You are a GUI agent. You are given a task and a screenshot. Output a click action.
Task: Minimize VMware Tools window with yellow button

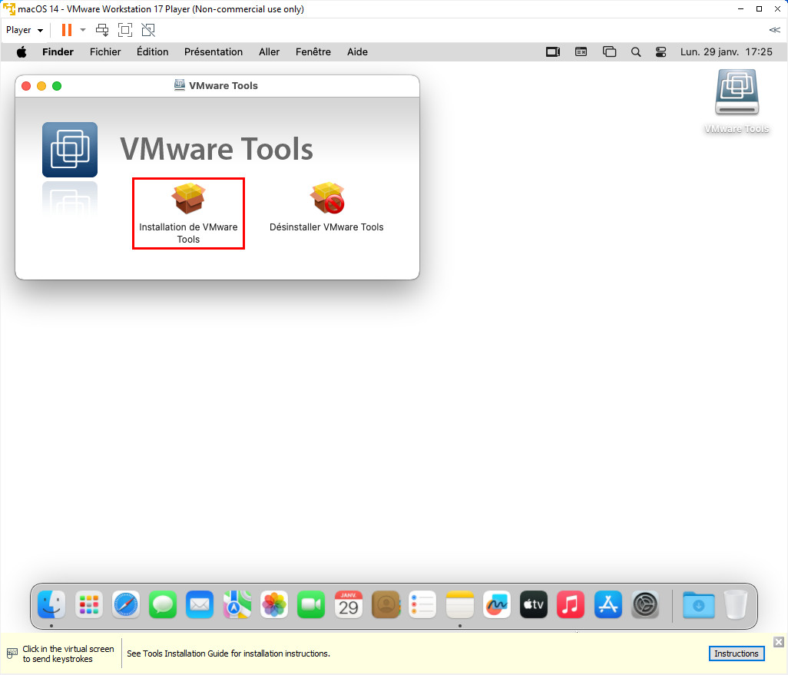tap(41, 86)
